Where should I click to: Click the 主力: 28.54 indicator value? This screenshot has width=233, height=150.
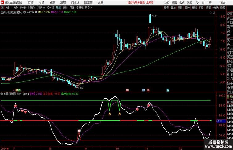[x=23, y=94]
